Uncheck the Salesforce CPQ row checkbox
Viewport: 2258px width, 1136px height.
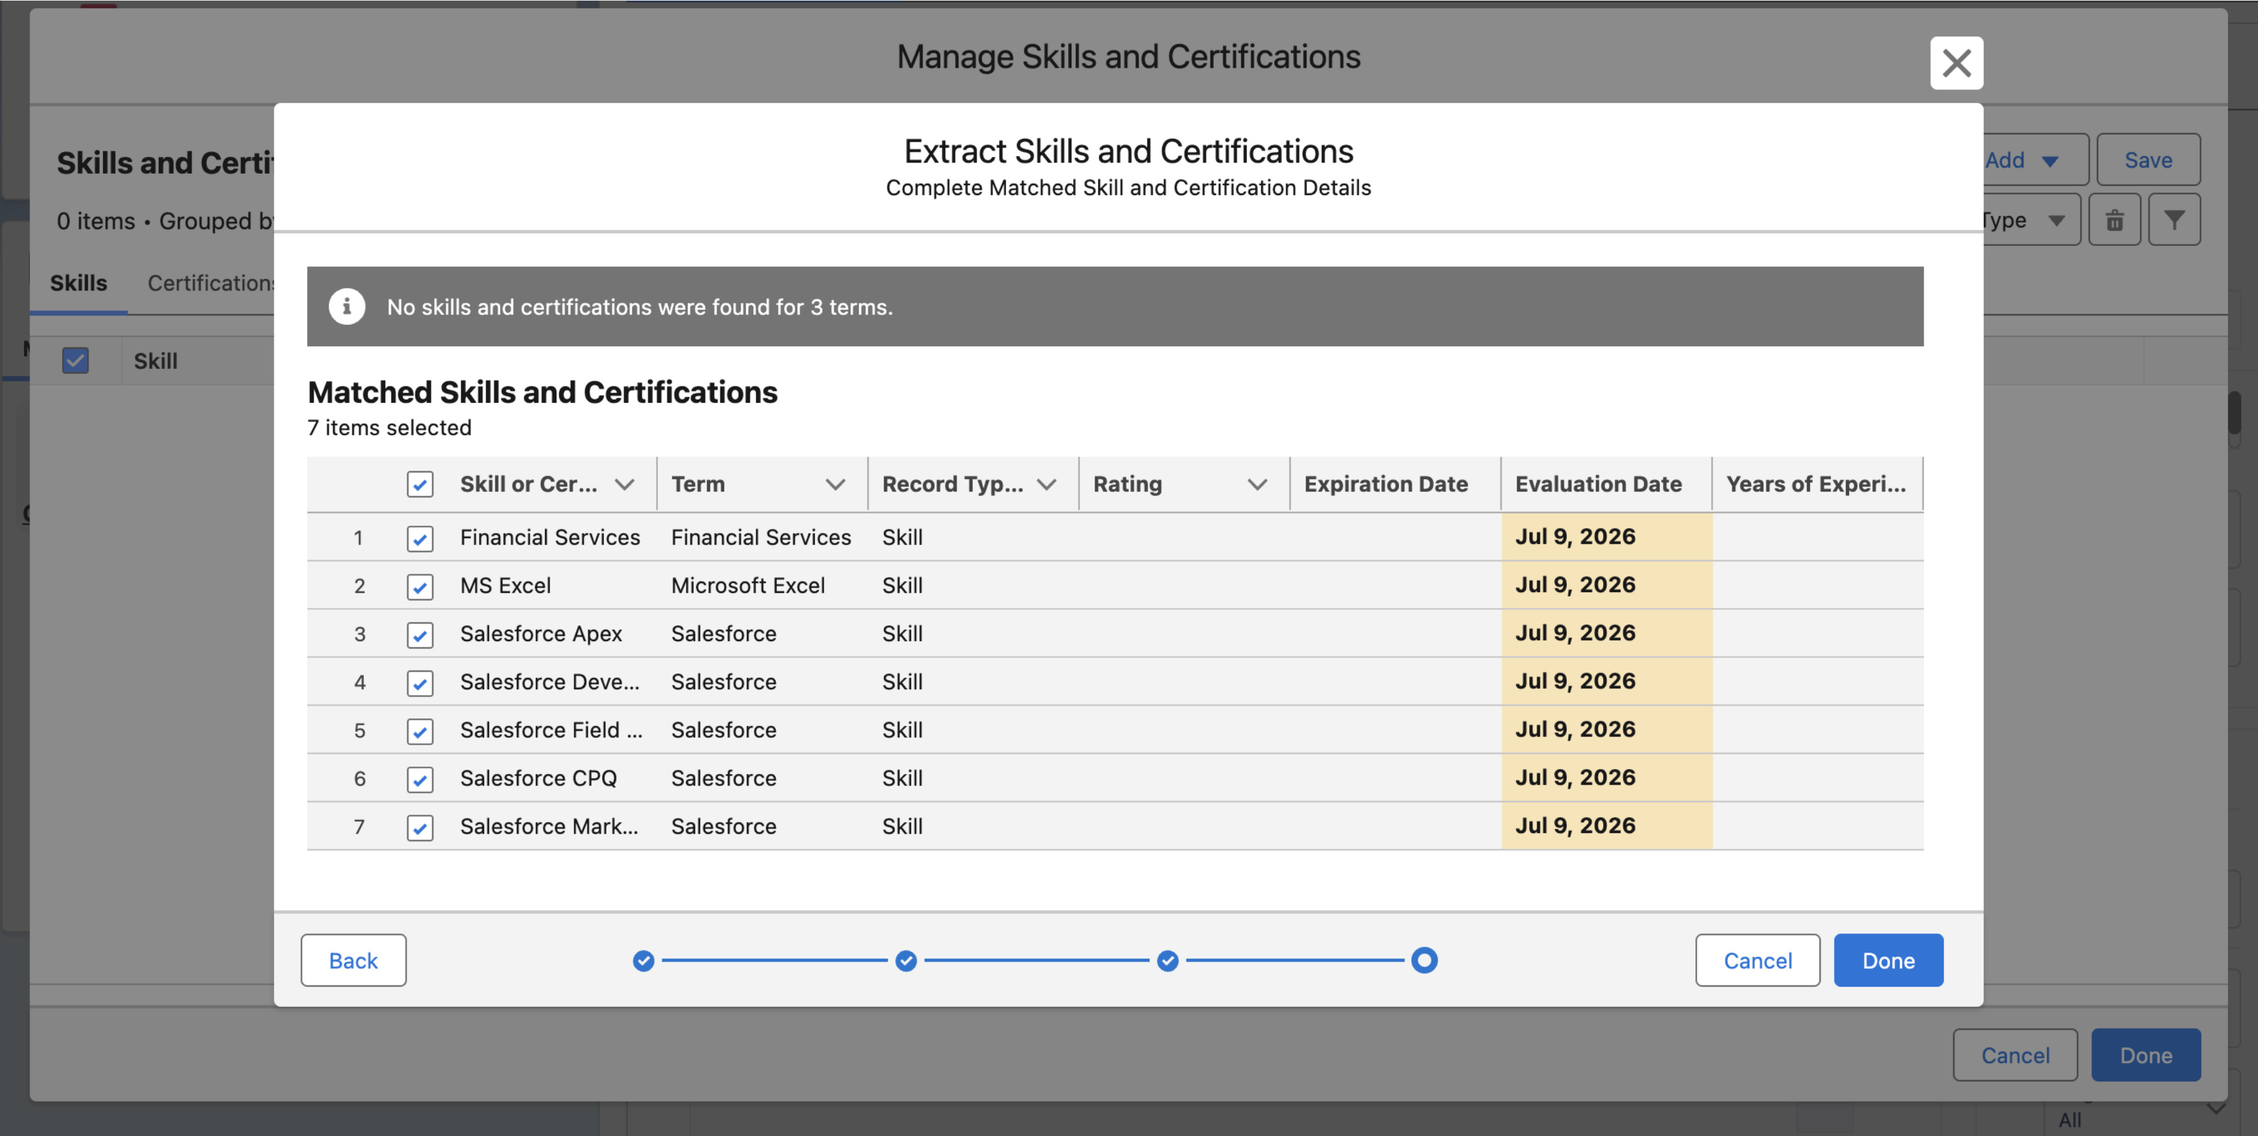420,779
